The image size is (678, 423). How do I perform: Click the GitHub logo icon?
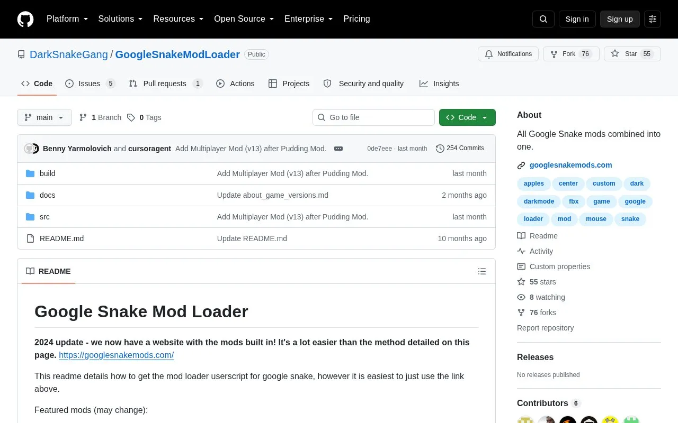click(x=25, y=19)
